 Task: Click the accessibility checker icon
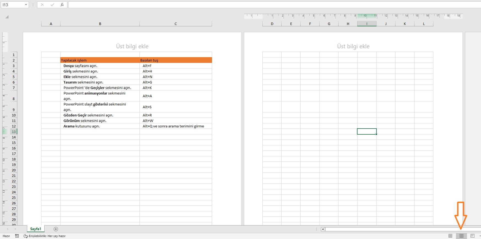coord(26,236)
